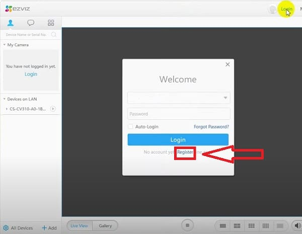The width and height of the screenshot is (302, 234).
Task: Focus the Password field
Action: pyautogui.click(x=179, y=114)
